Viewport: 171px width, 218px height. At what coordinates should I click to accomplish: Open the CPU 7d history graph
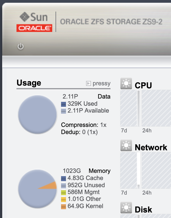point(130,108)
